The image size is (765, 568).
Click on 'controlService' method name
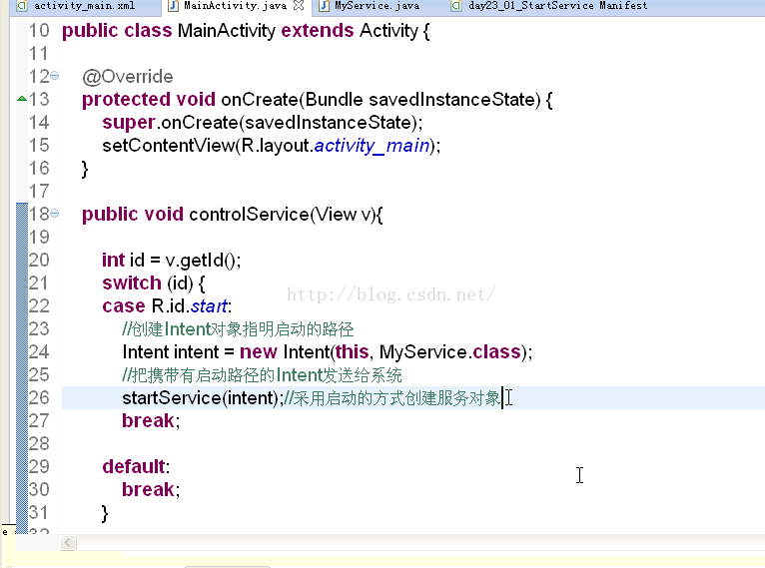[x=249, y=214]
